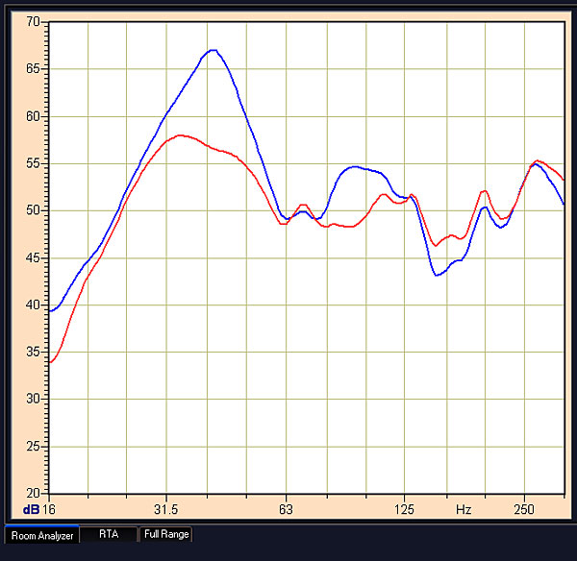Click the 35 dB level axis label
This screenshot has width=577, height=561.
click(x=34, y=352)
